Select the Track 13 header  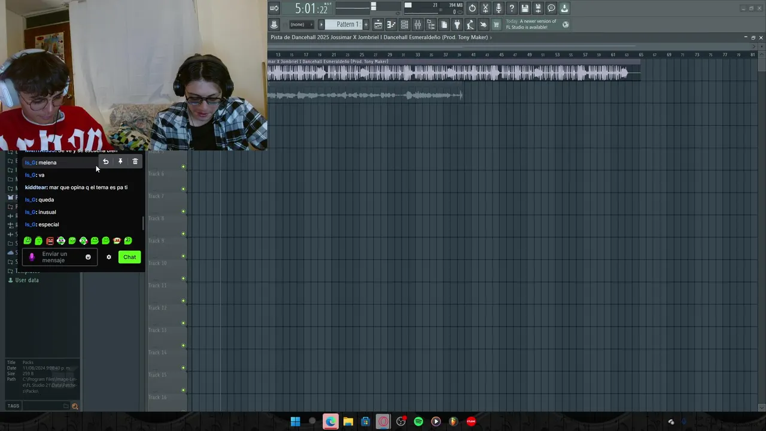point(168,337)
